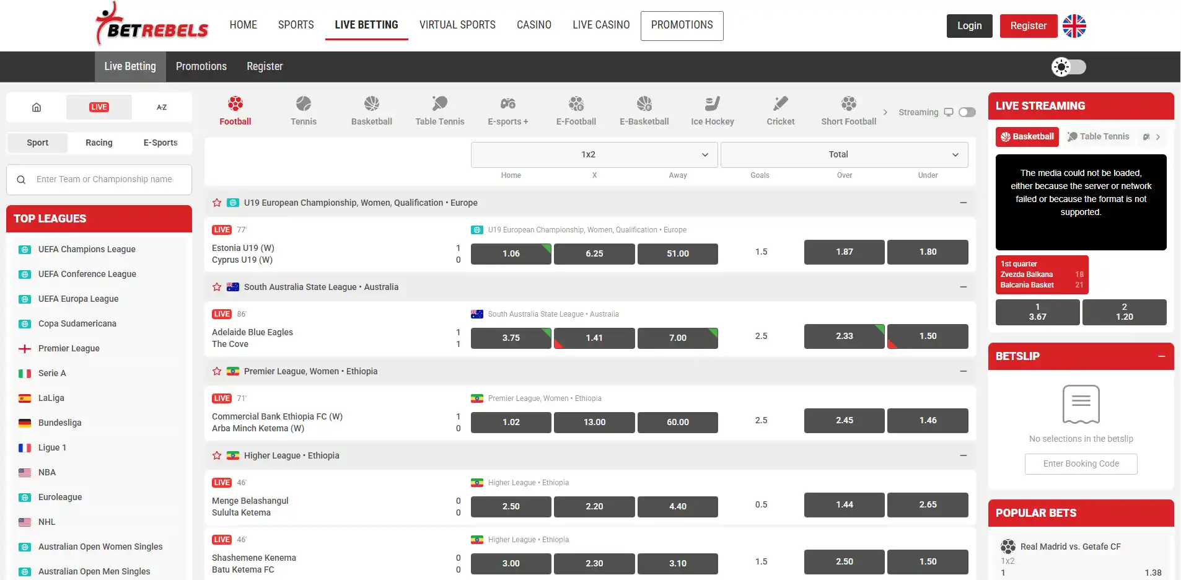Bet on draw odds 1.41 Adelaide match
Image resolution: width=1181 pixels, height=580 pixels.
pyautogui.click(x=594, y=338)
